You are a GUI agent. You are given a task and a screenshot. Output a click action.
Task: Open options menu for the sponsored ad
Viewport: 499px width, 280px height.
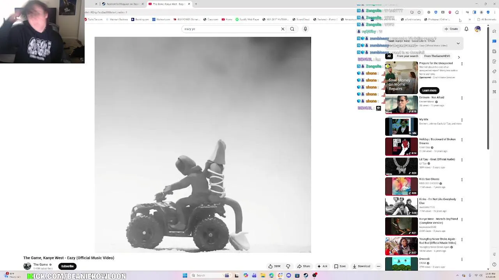462,64
